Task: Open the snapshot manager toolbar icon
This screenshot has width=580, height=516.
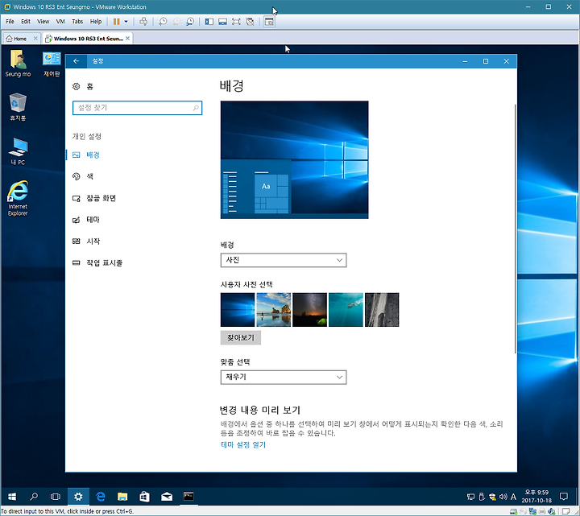Action: (x=190, y=22)
